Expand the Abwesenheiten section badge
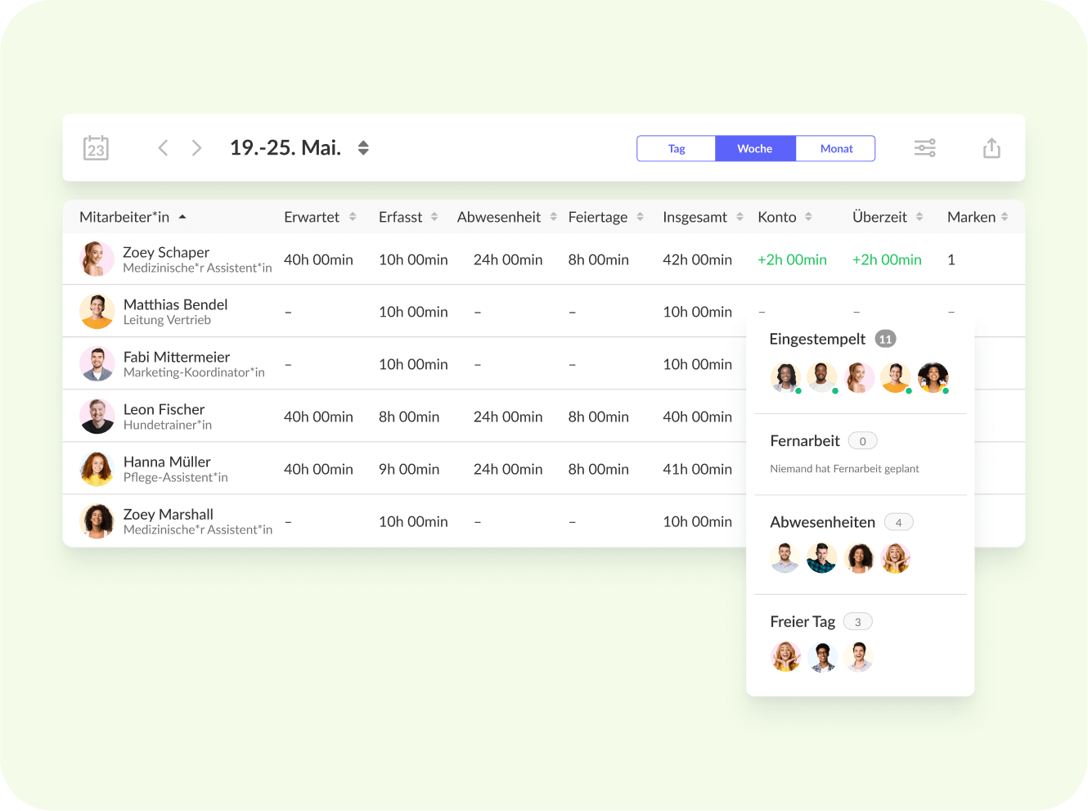 (x=898, y=521)
